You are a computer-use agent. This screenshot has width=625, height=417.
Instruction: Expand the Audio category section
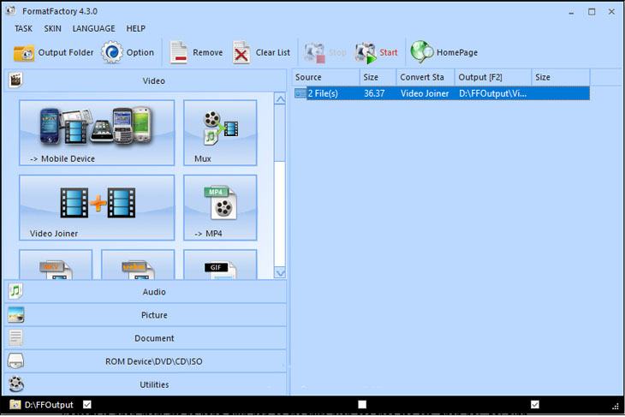click(x=146, y=292)
